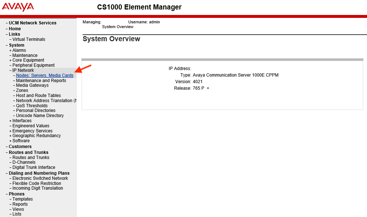This screenshot has height=217, width=367.
Task: Open Virtual Terminals under Links
Action: click(x=29, y=39)
